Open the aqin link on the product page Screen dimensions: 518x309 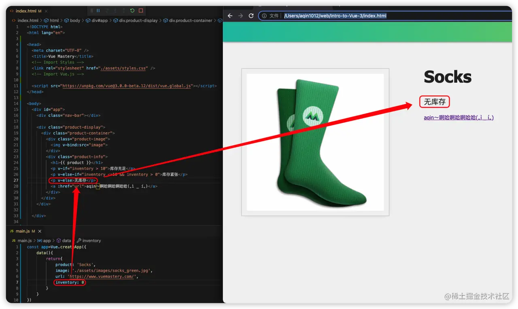tap(459, 118)
